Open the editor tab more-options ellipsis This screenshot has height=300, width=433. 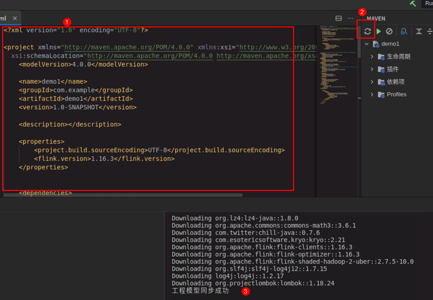(350, 18)
